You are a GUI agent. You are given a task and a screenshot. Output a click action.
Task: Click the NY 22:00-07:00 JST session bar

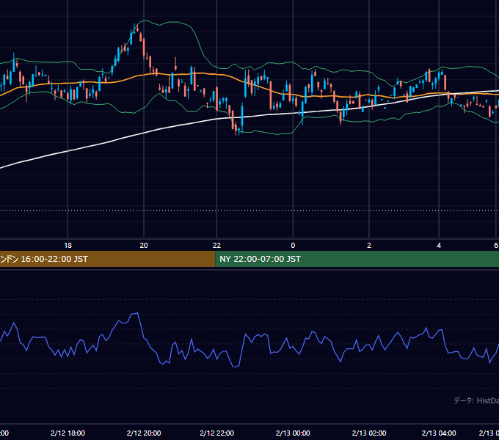click(x=357, y=259)
